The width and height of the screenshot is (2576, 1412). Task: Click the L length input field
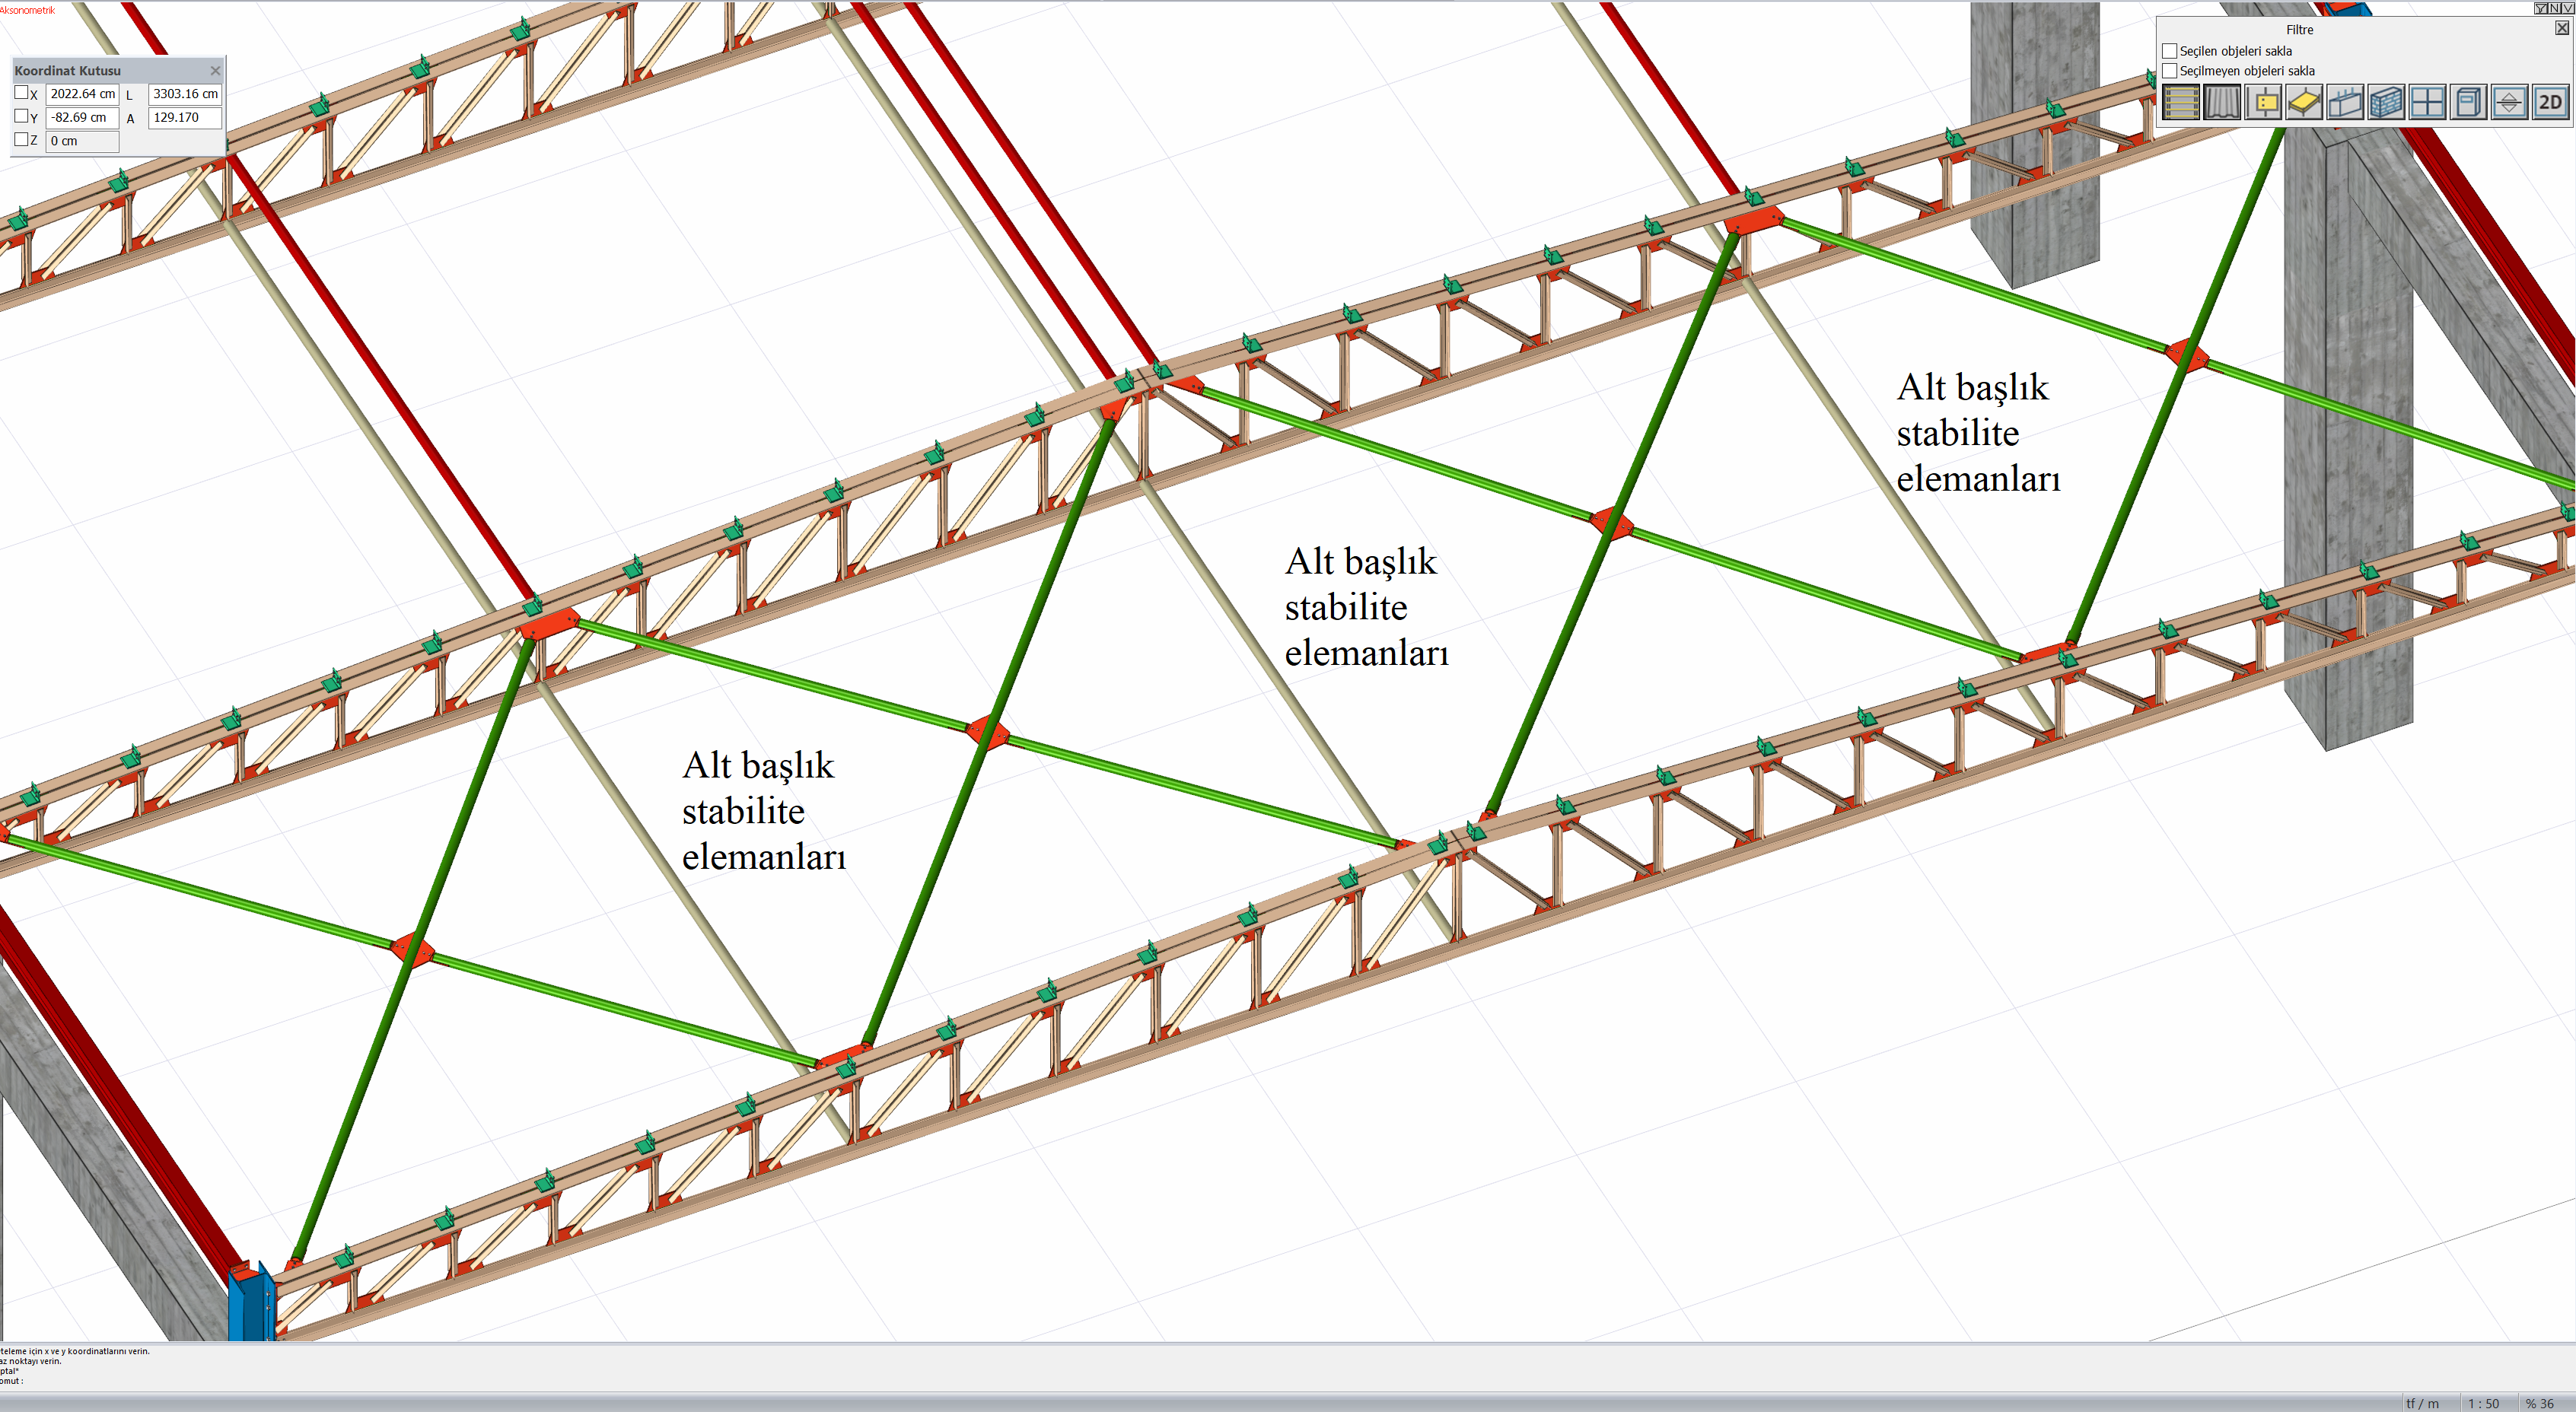pos(184,94)
